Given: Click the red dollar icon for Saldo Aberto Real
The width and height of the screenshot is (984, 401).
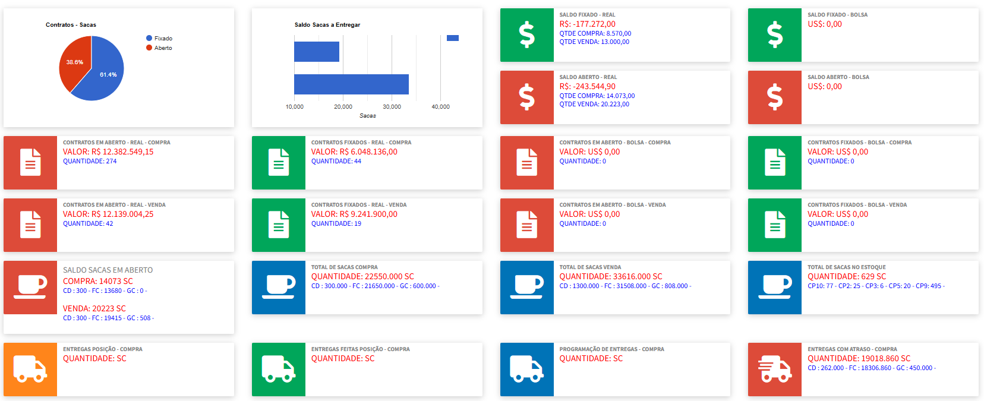Looking at the screenshot, I should click(526, 97).
